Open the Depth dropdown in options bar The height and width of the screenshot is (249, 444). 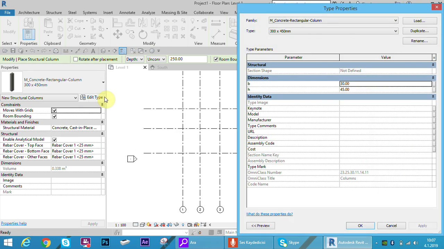(135, 59)
